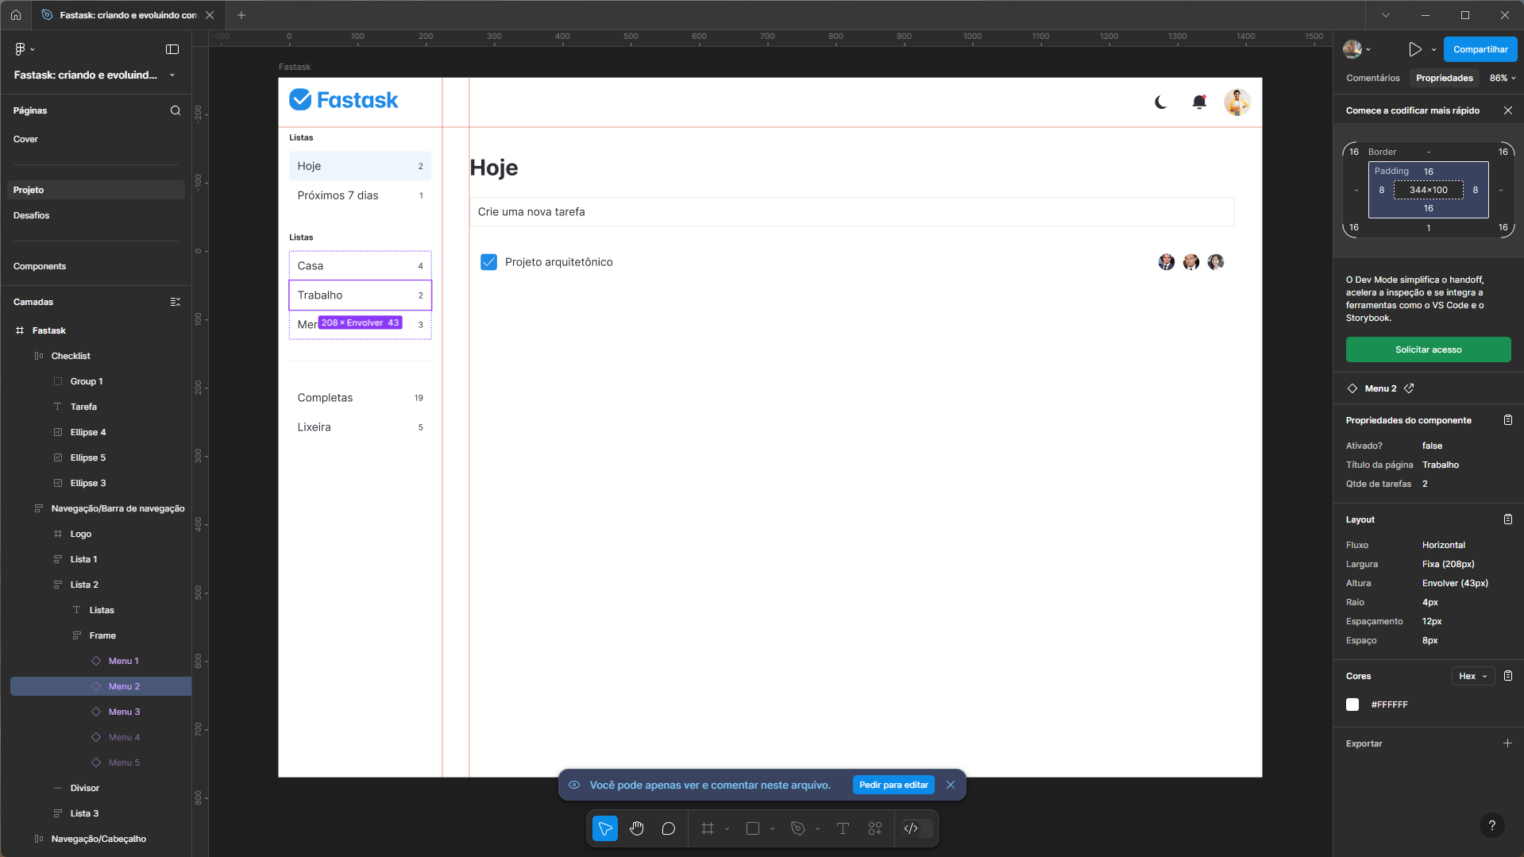Switch to the Comentários tab
This screenshot has height=857, width=1524.
(x=1373, y=78)
